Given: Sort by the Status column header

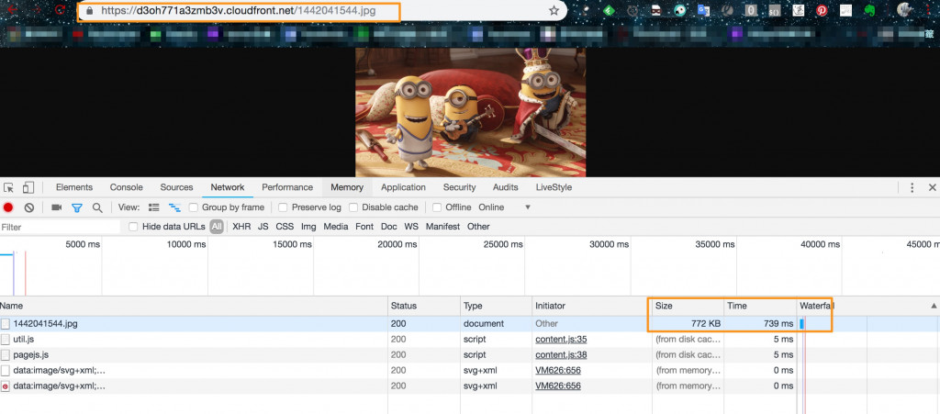Looking at the screenshot, I should point(424,306).
